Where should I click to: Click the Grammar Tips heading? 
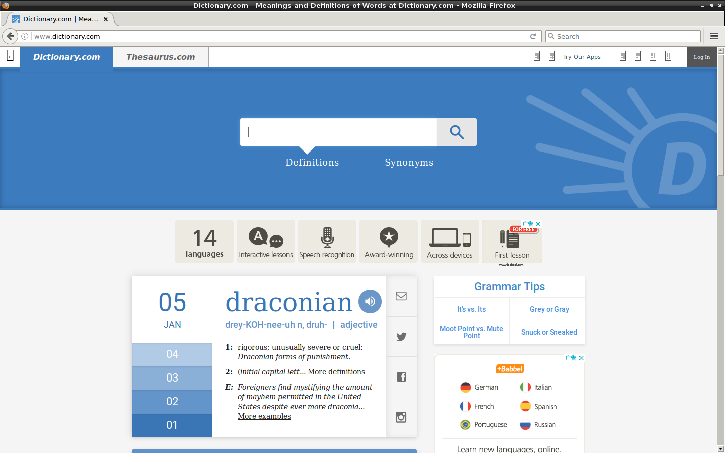pos(510,287)
